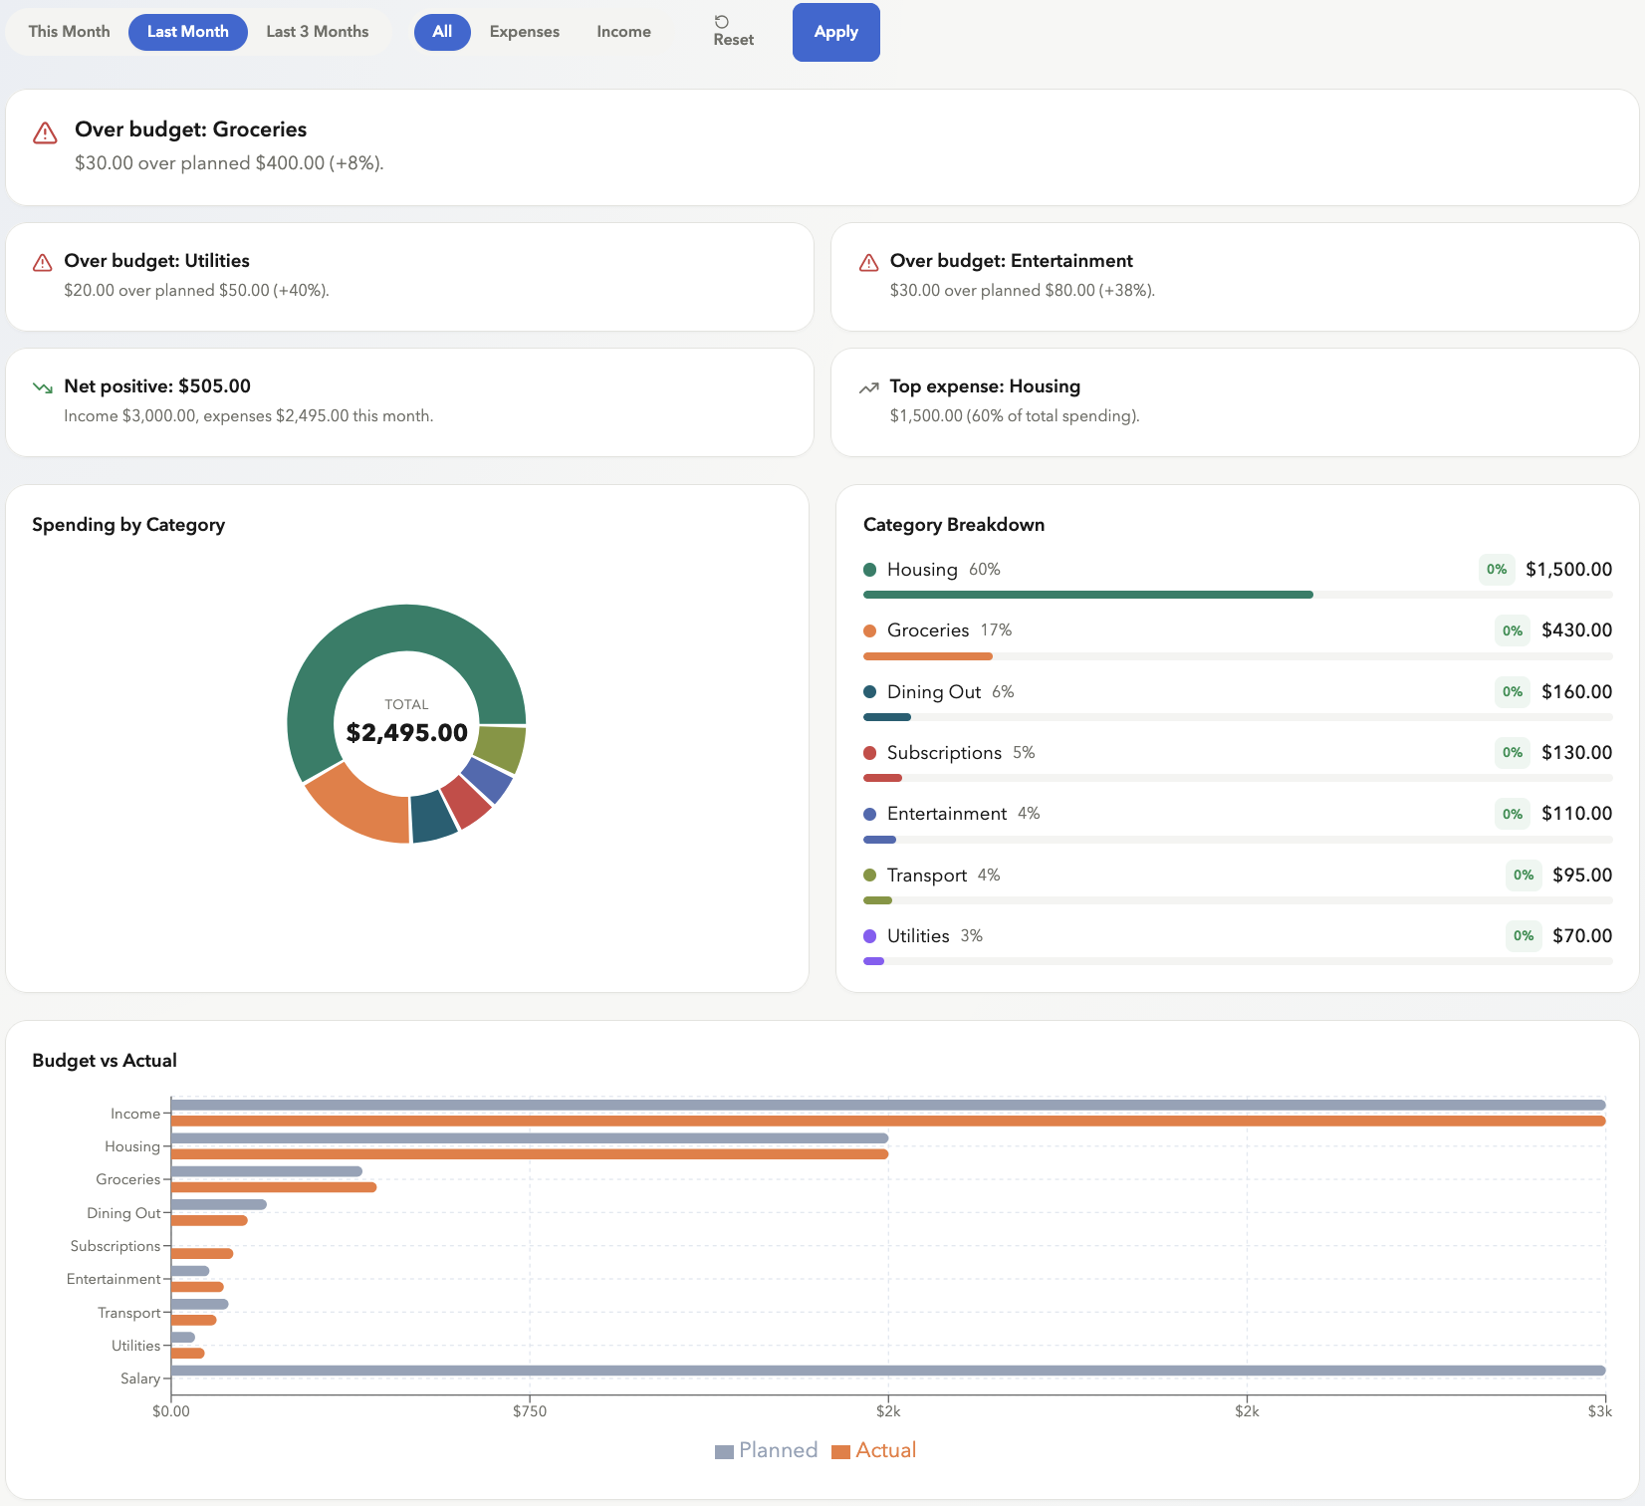Switch the filter to Expenses only
The image size is (1645, 1506).
click(x=524, y=31)
